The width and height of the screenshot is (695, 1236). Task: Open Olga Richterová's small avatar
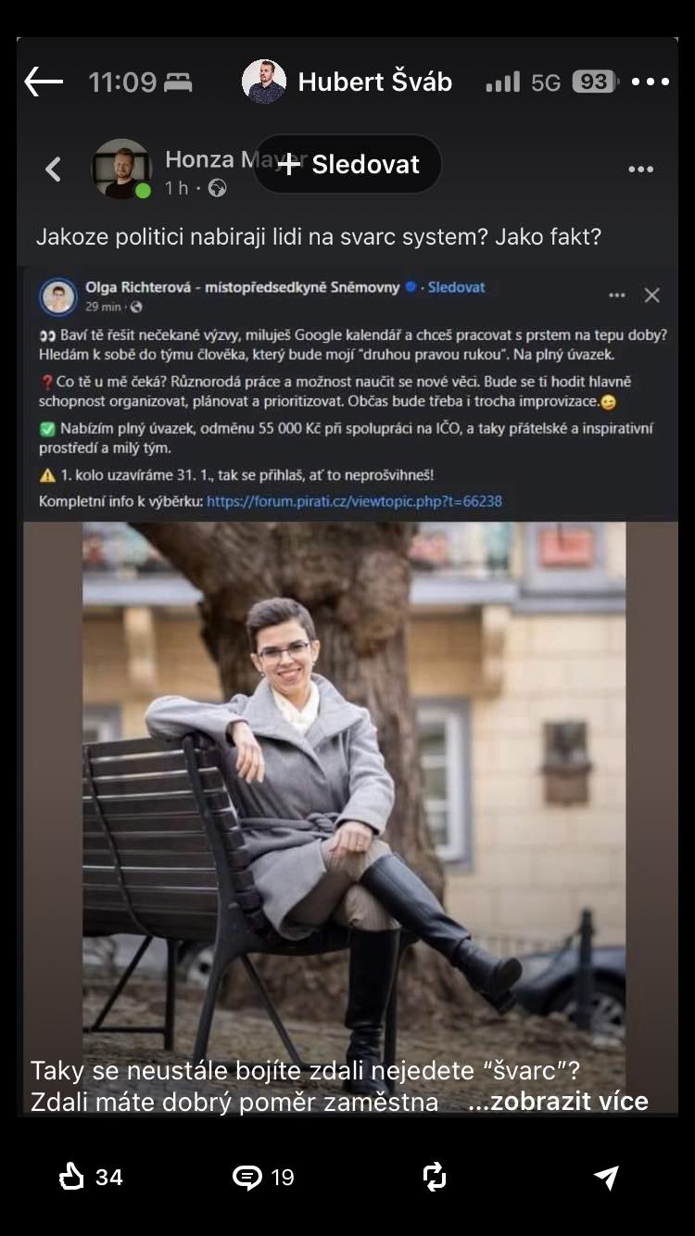[x=58, y=296]
